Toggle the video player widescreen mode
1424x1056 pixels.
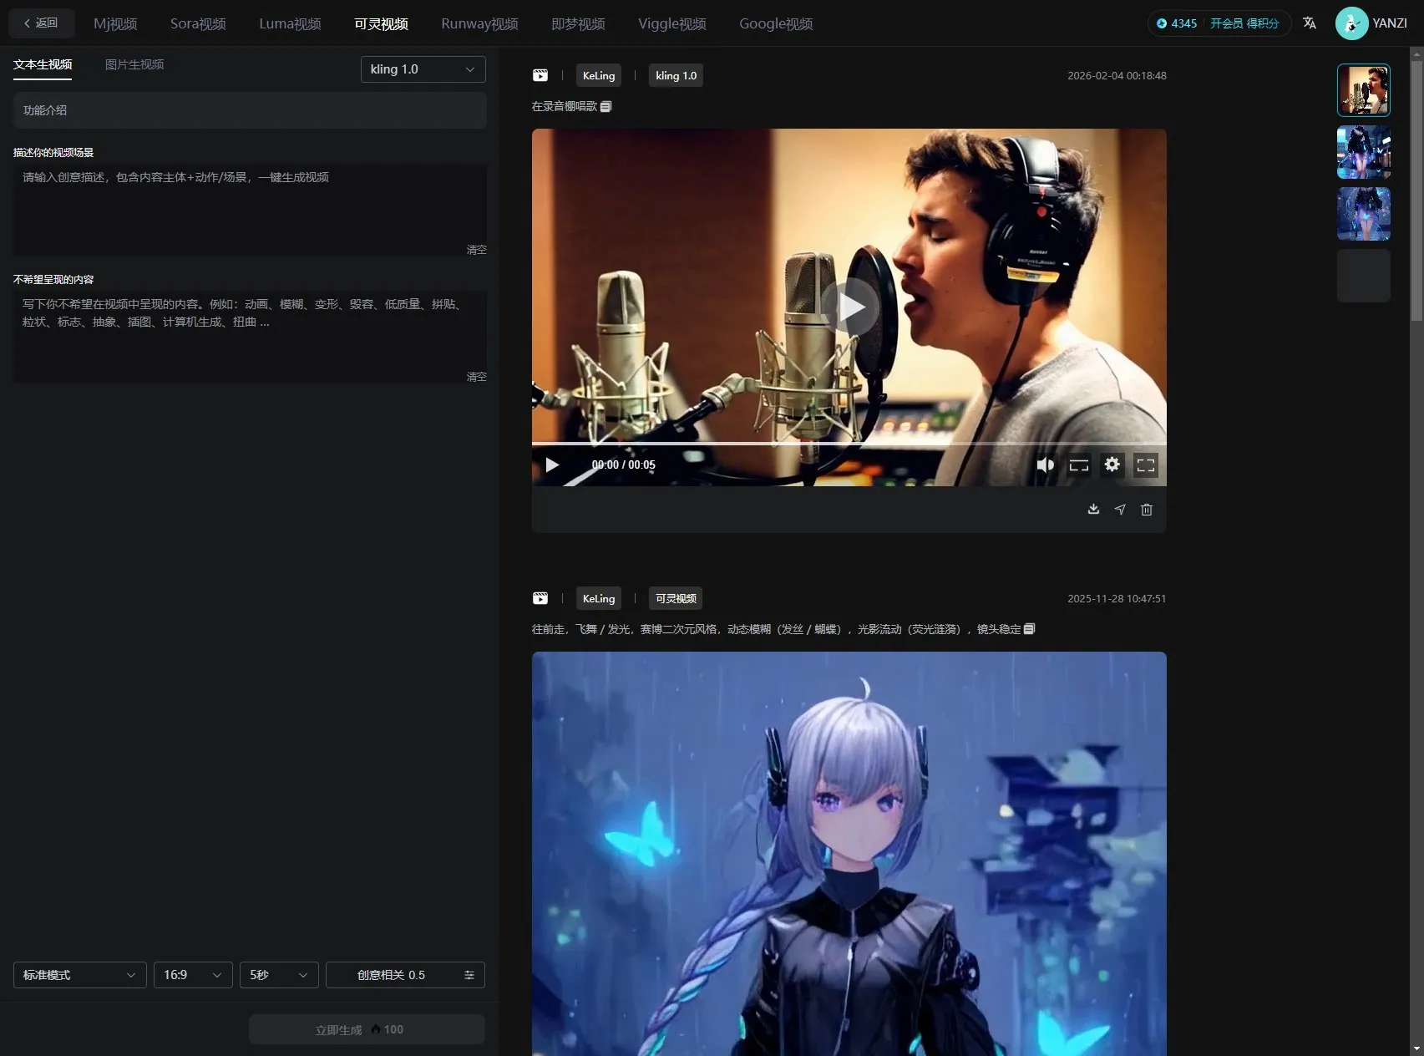pyautogui.click(x=1079, y=465)
